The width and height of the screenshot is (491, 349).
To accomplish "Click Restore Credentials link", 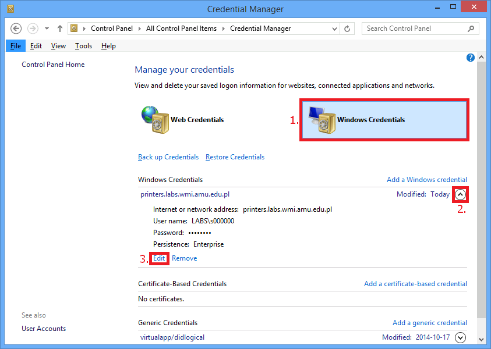I will (x=235, y=157).
